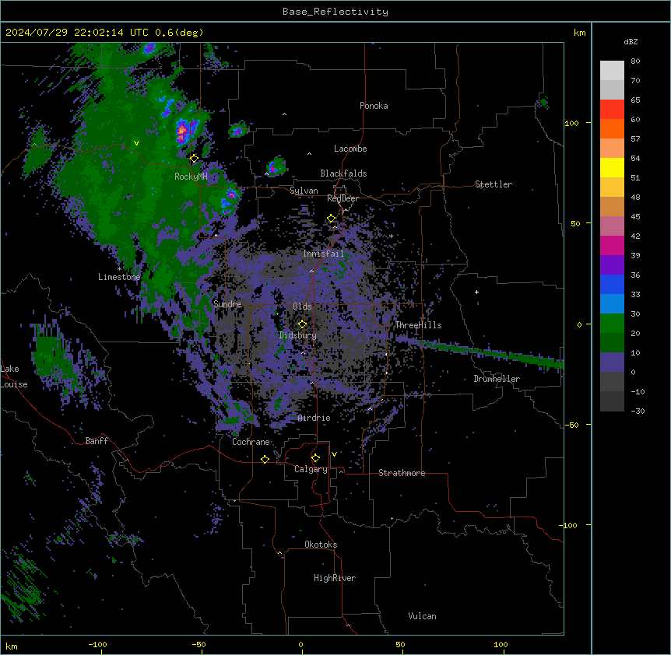Click the Blackfalds city label

(343, 173)
